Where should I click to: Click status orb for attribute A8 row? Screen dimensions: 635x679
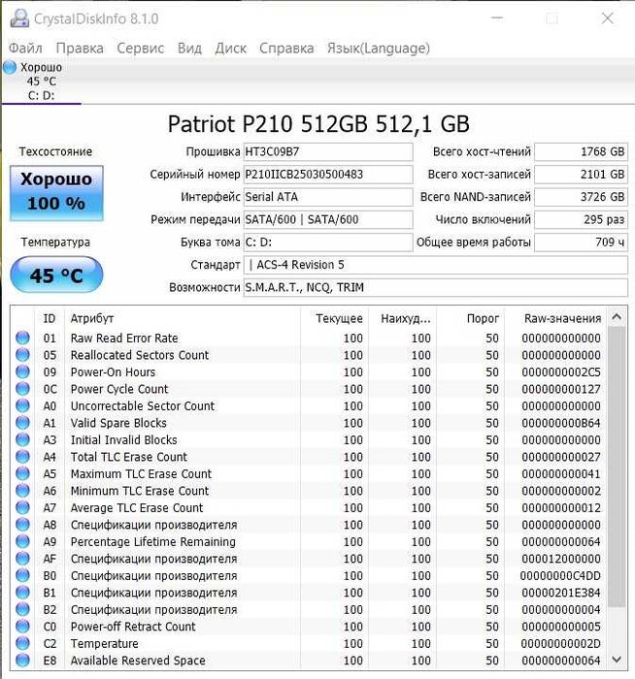pyautogui.click(x=22, y=525)
